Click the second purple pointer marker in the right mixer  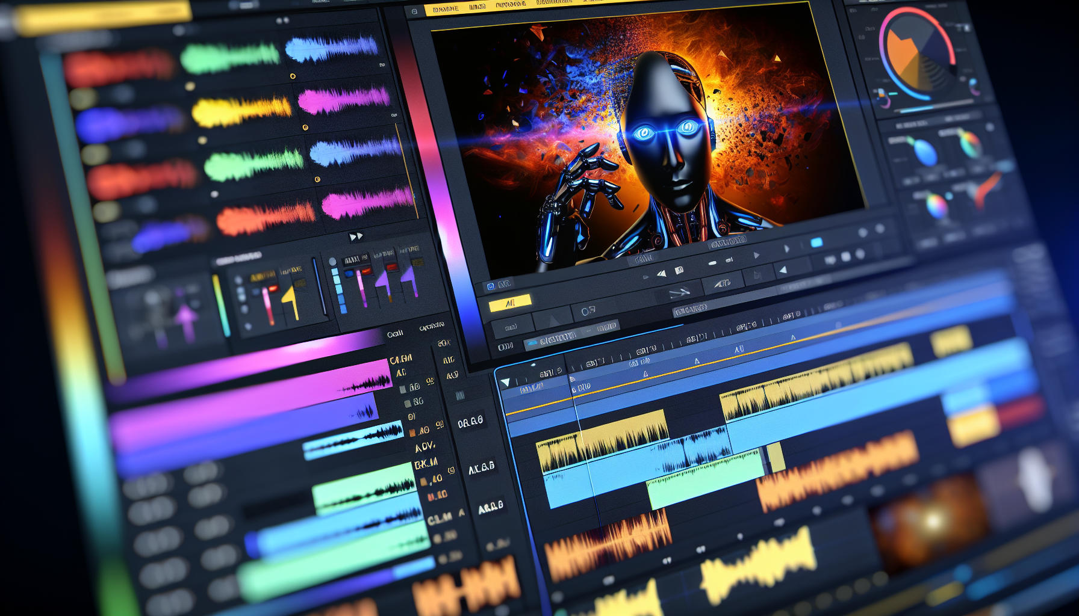point(410,280)
